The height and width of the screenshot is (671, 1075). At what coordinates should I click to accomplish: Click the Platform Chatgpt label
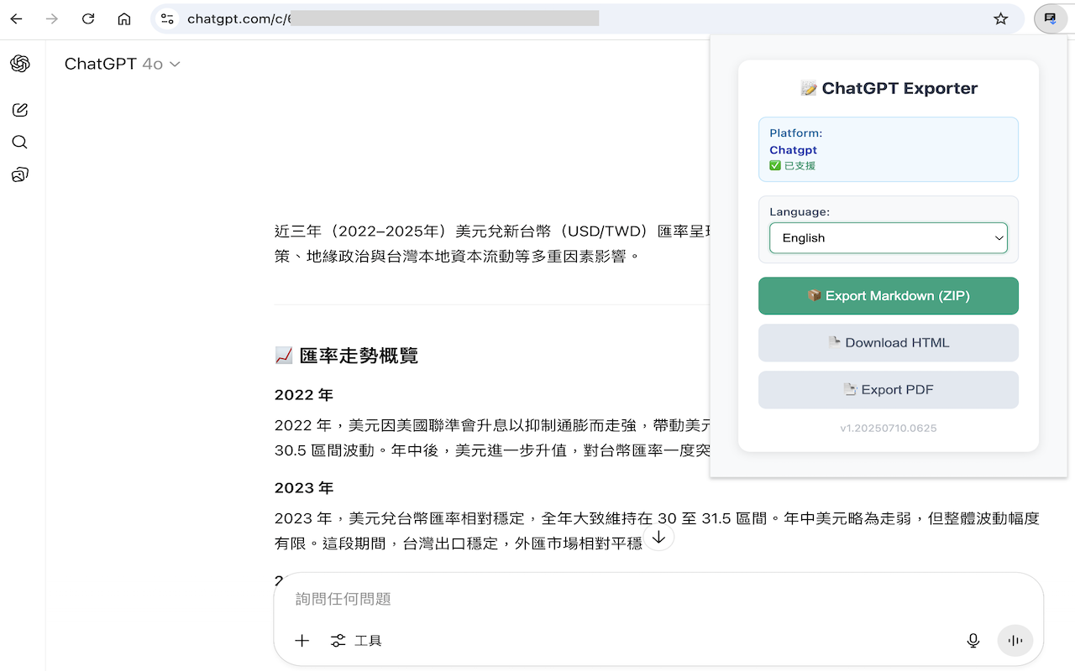[x=793, y=150]
